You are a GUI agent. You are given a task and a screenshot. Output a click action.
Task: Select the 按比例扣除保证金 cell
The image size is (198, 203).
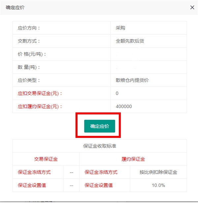coord(158,172)
